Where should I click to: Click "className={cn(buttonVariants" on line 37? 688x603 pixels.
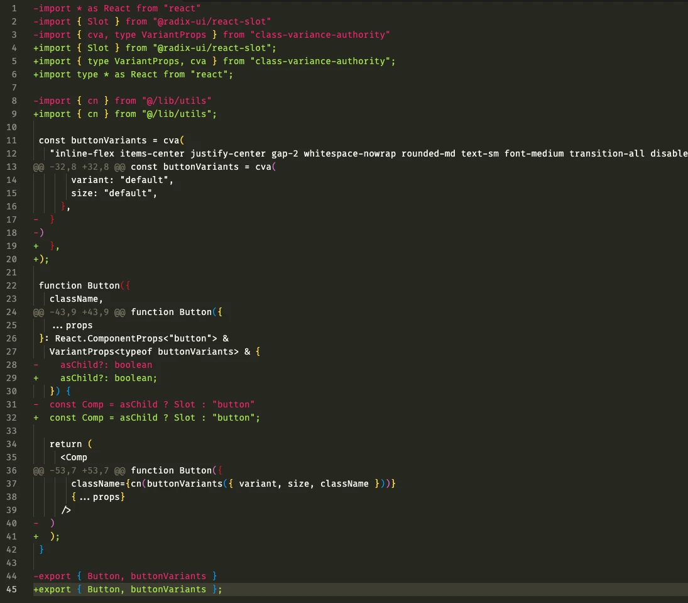pos(146,484)
